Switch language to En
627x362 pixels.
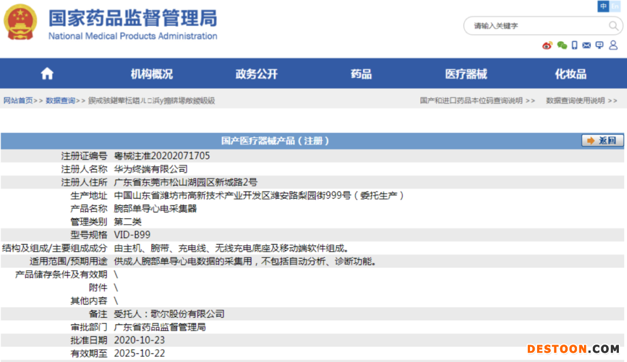(x=615, y=6)
